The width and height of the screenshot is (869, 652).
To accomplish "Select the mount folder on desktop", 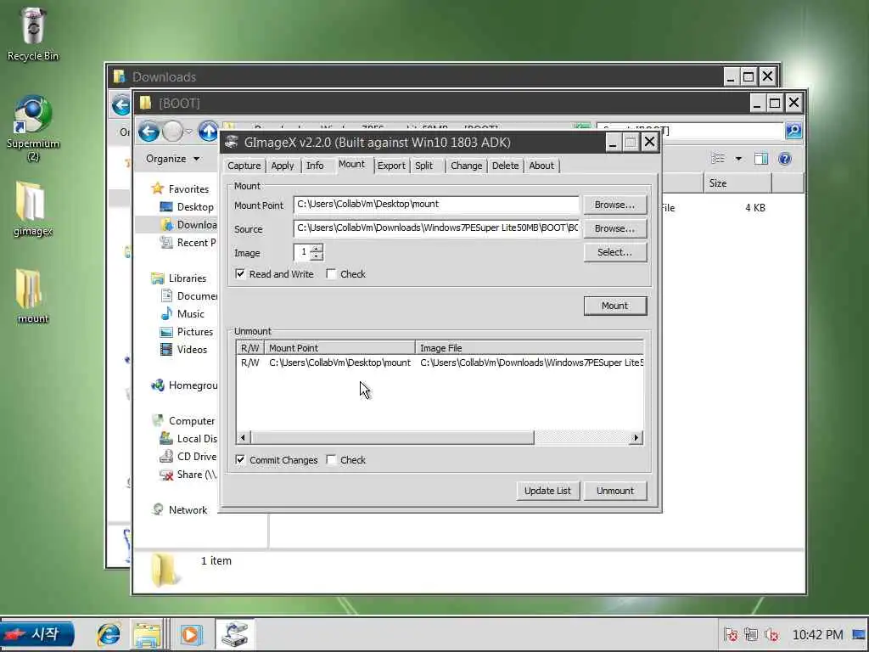I will (33, 296).
